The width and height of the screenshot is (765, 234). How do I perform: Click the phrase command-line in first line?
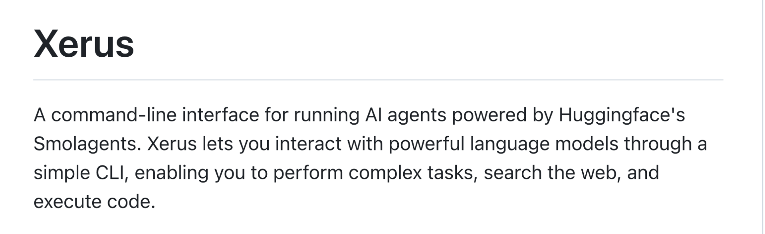coord(114,115)
